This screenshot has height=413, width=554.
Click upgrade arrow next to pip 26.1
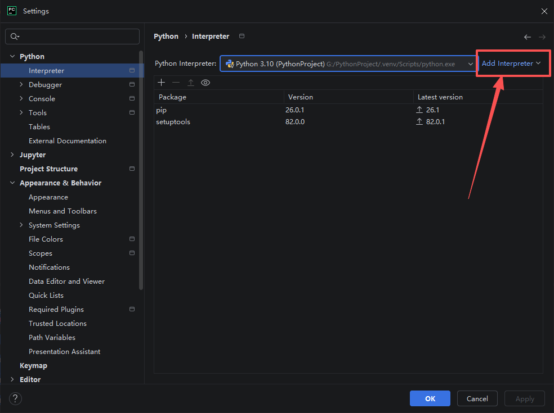pyautogui.click(x=419, y=110)
